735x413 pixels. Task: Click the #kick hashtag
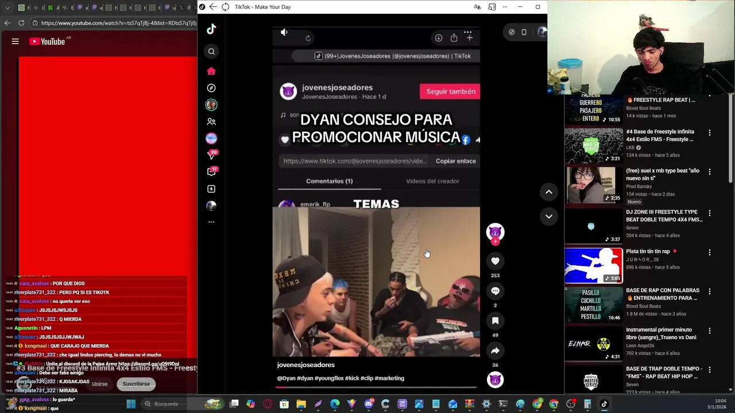[x=351, y=378]
